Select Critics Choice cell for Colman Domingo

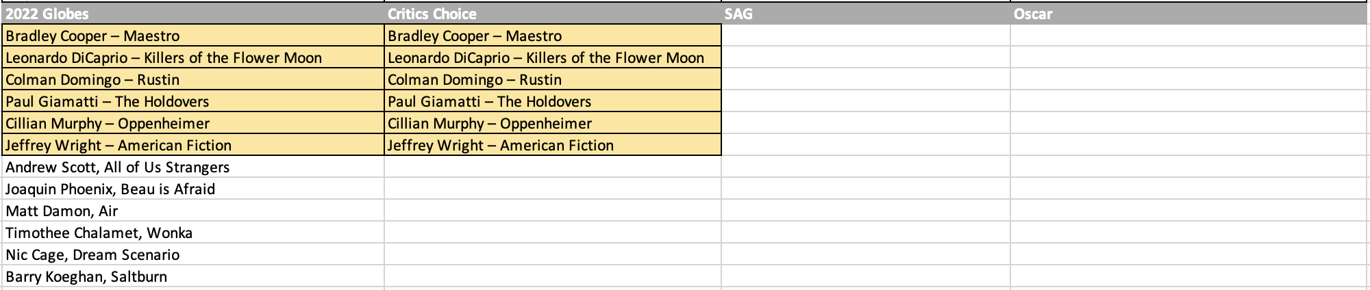(552, 79)
